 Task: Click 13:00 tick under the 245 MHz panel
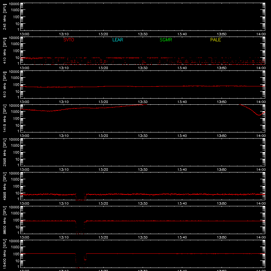[24, 34]
